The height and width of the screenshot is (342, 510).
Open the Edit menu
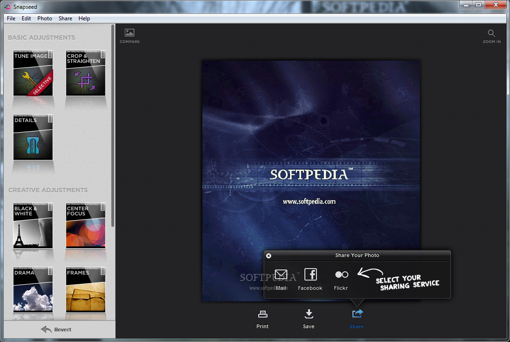point(26,18)
